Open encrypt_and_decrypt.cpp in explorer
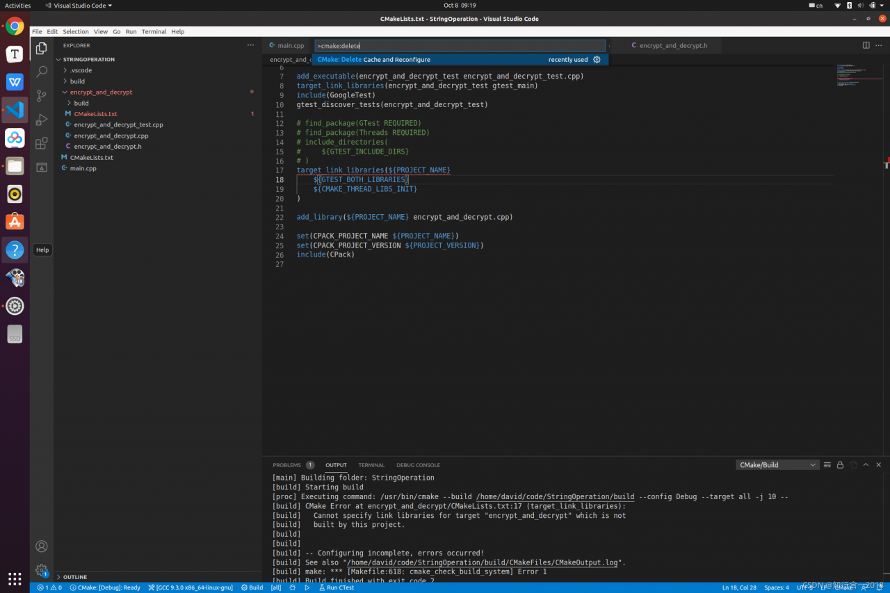 tap(111, 136)
